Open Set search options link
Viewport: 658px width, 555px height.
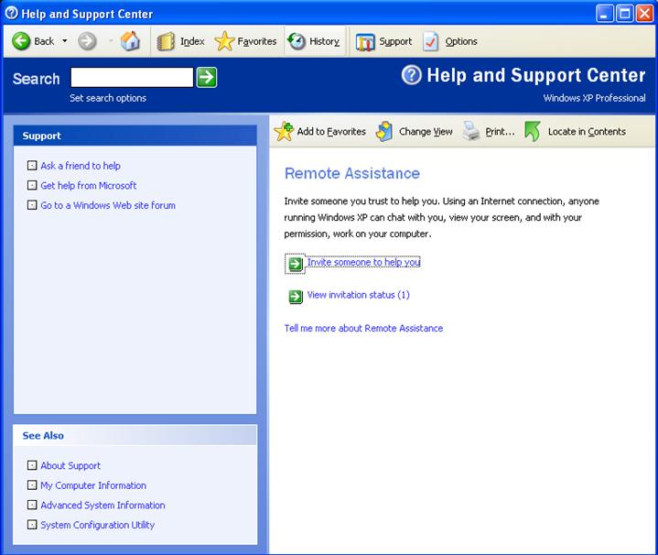tap(108, 98)
